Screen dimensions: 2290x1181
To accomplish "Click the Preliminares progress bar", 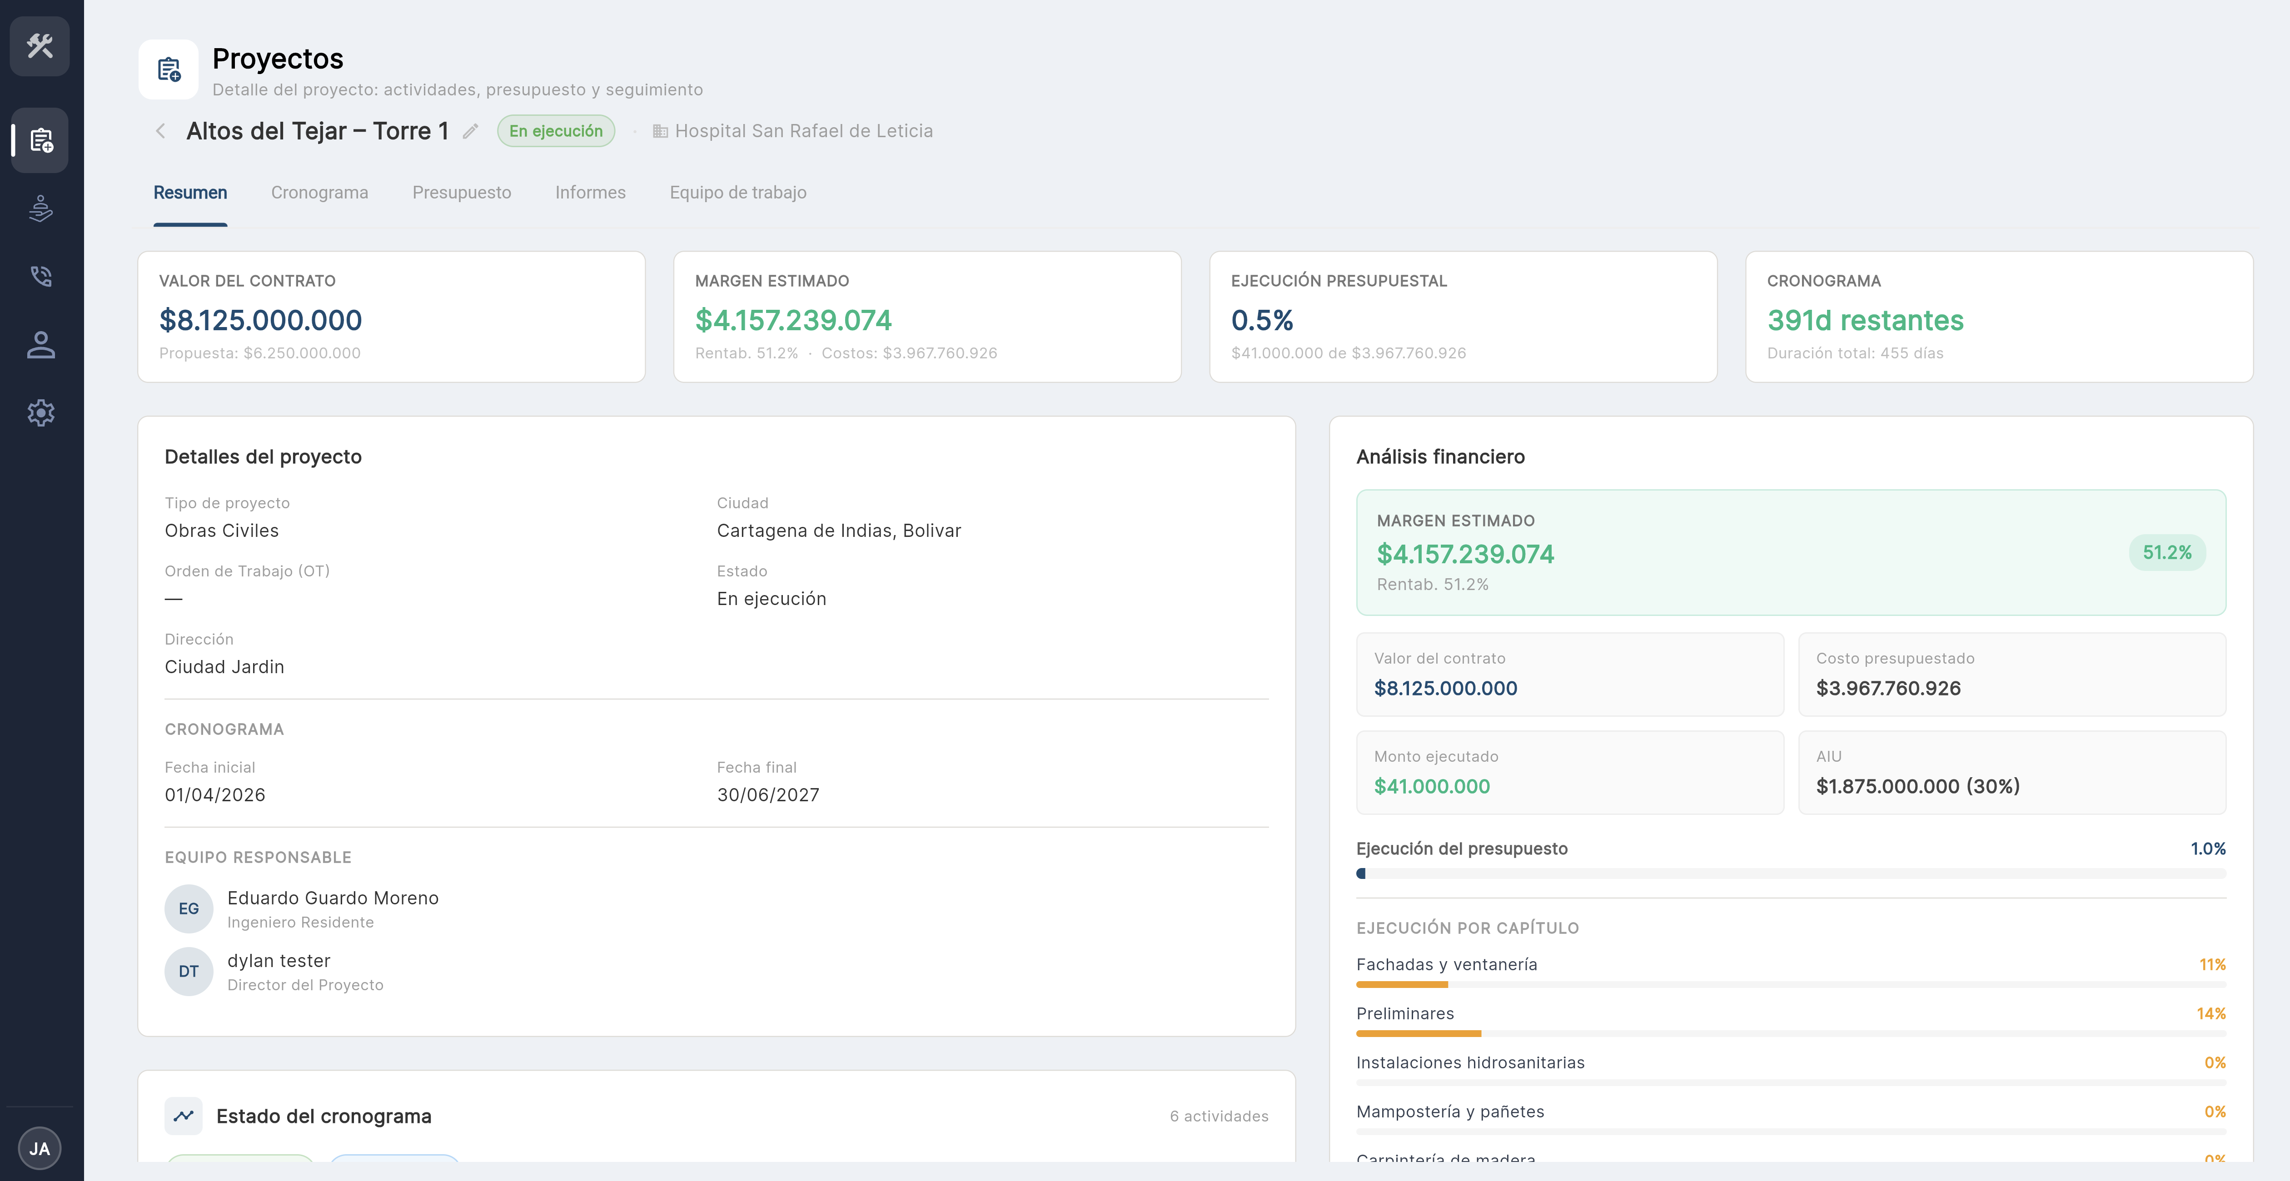I will pyautogui.click(x=1791, y=1033).
